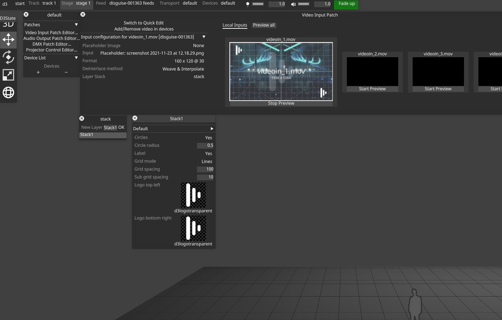Click Format 160 x 120 @ 30 value

(189, 61)
